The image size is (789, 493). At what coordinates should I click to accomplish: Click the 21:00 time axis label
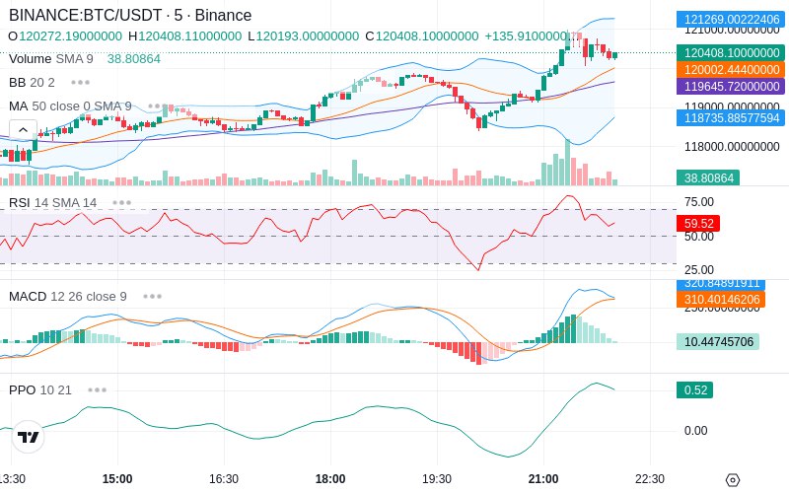tap(543, 478)
